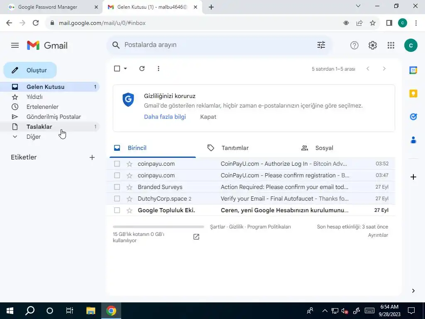Open the Chrome tab search chevron
Screen dimensions: 425x319
358,6
